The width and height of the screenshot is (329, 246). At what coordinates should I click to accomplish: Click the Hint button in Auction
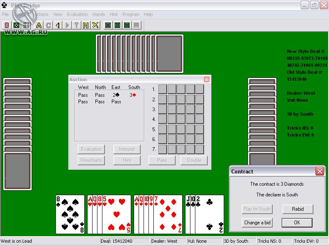[127, 160]
